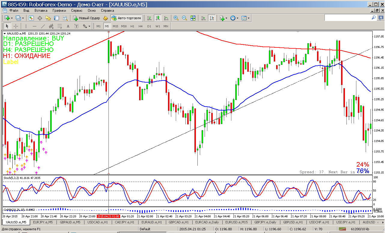The height and width of the screenshot is (233, 387).
Task: Open the chat notifications icon showing 4
Action: [x=381, y=18]
